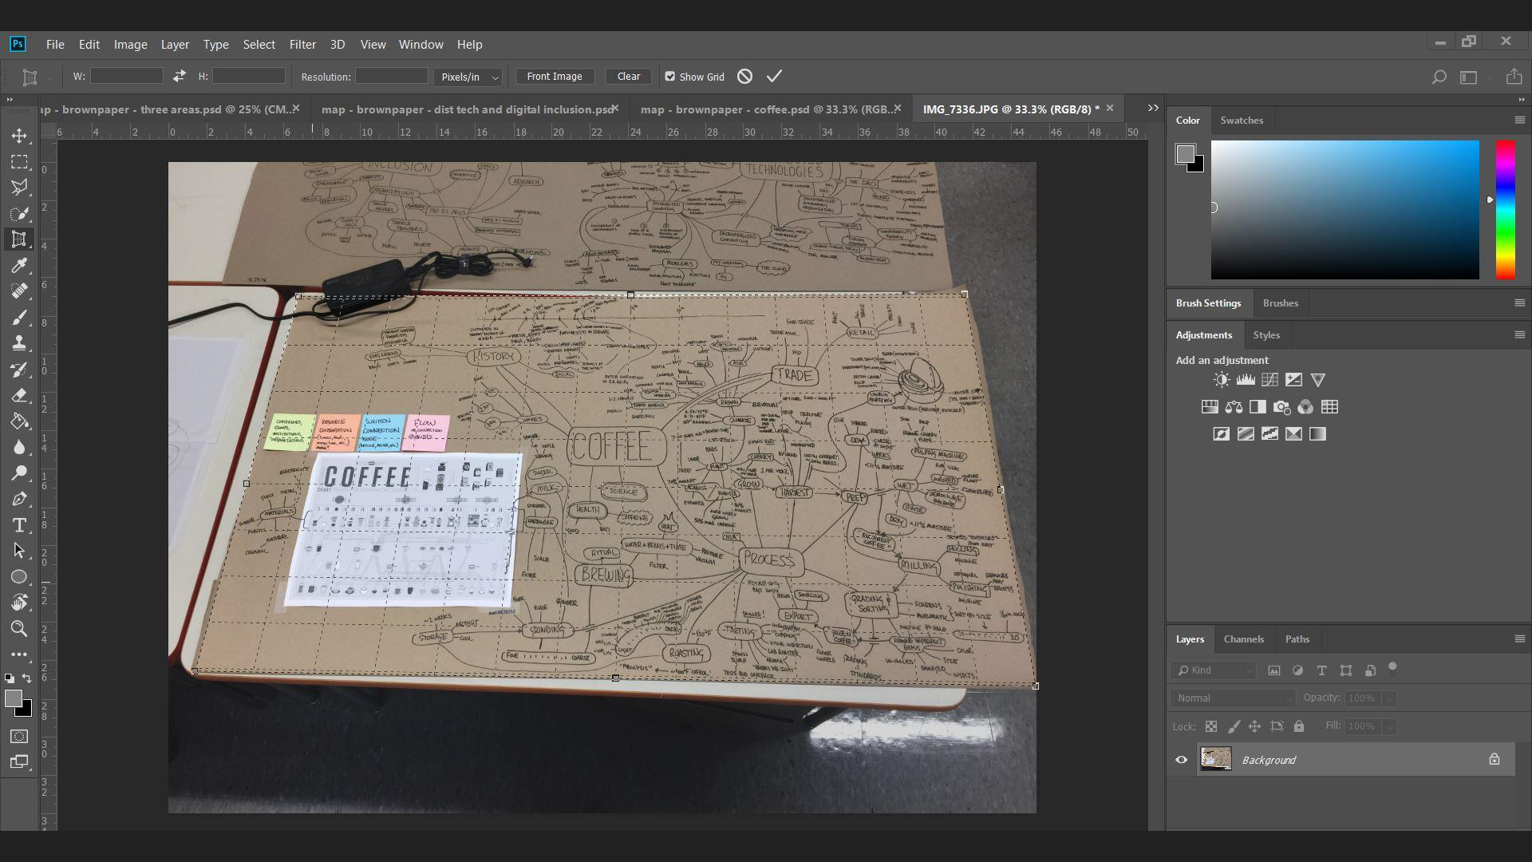The width and height of the screenshot is (1532, 862).
Task: Click the Background layer lock icon
Action: [x=1494, y=760]
